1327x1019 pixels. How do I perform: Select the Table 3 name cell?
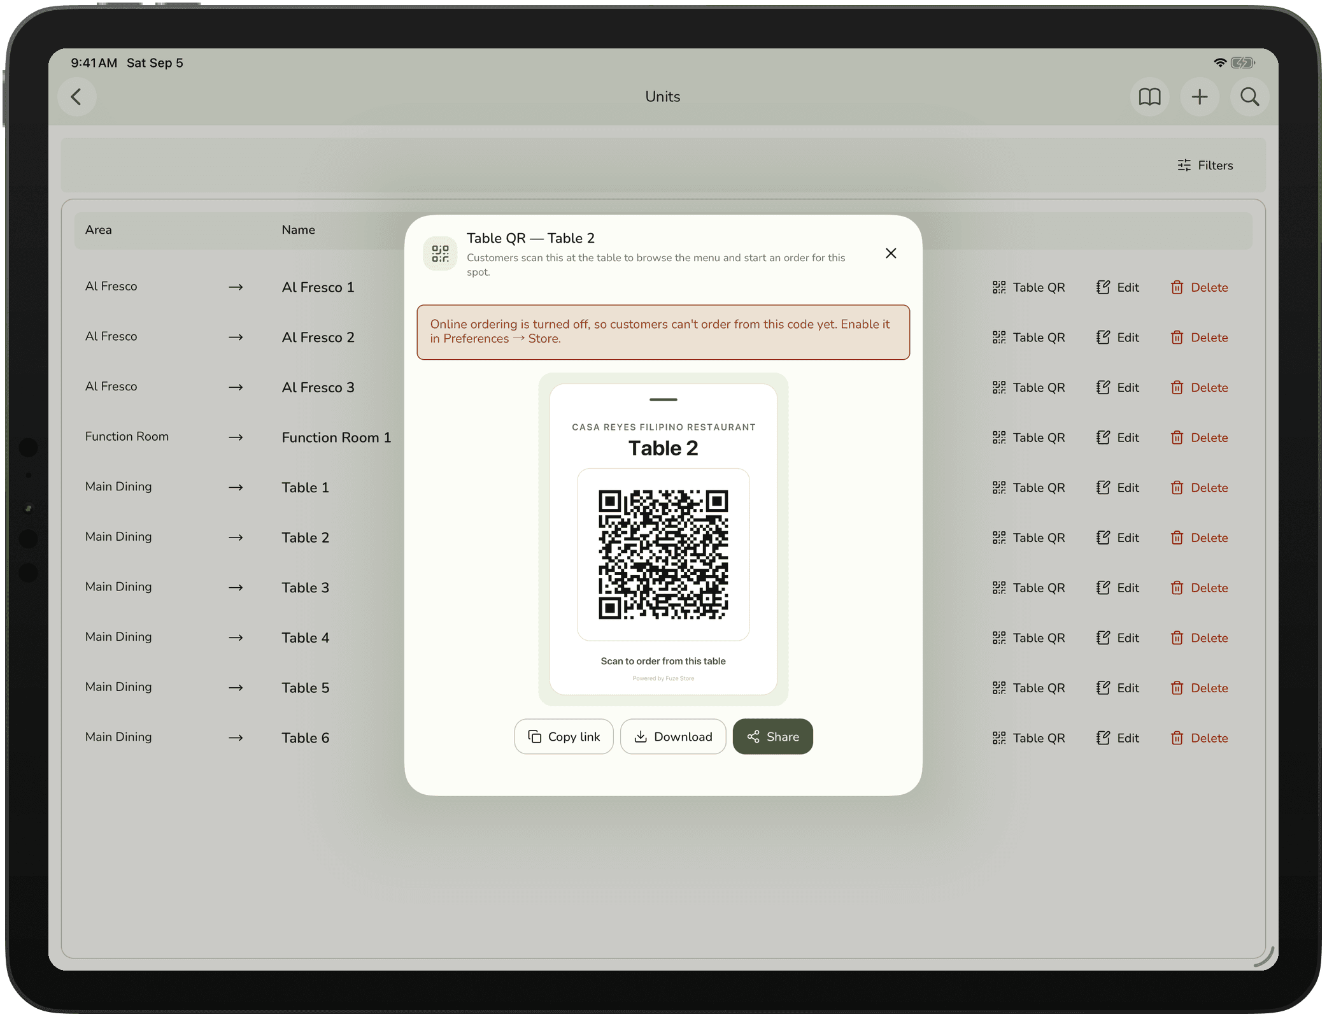tap(306, 588)
